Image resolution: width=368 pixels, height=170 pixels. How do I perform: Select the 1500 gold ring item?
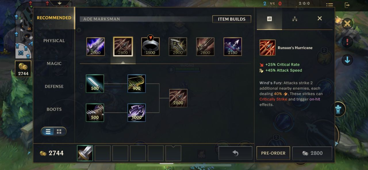[x=150, y=47]
